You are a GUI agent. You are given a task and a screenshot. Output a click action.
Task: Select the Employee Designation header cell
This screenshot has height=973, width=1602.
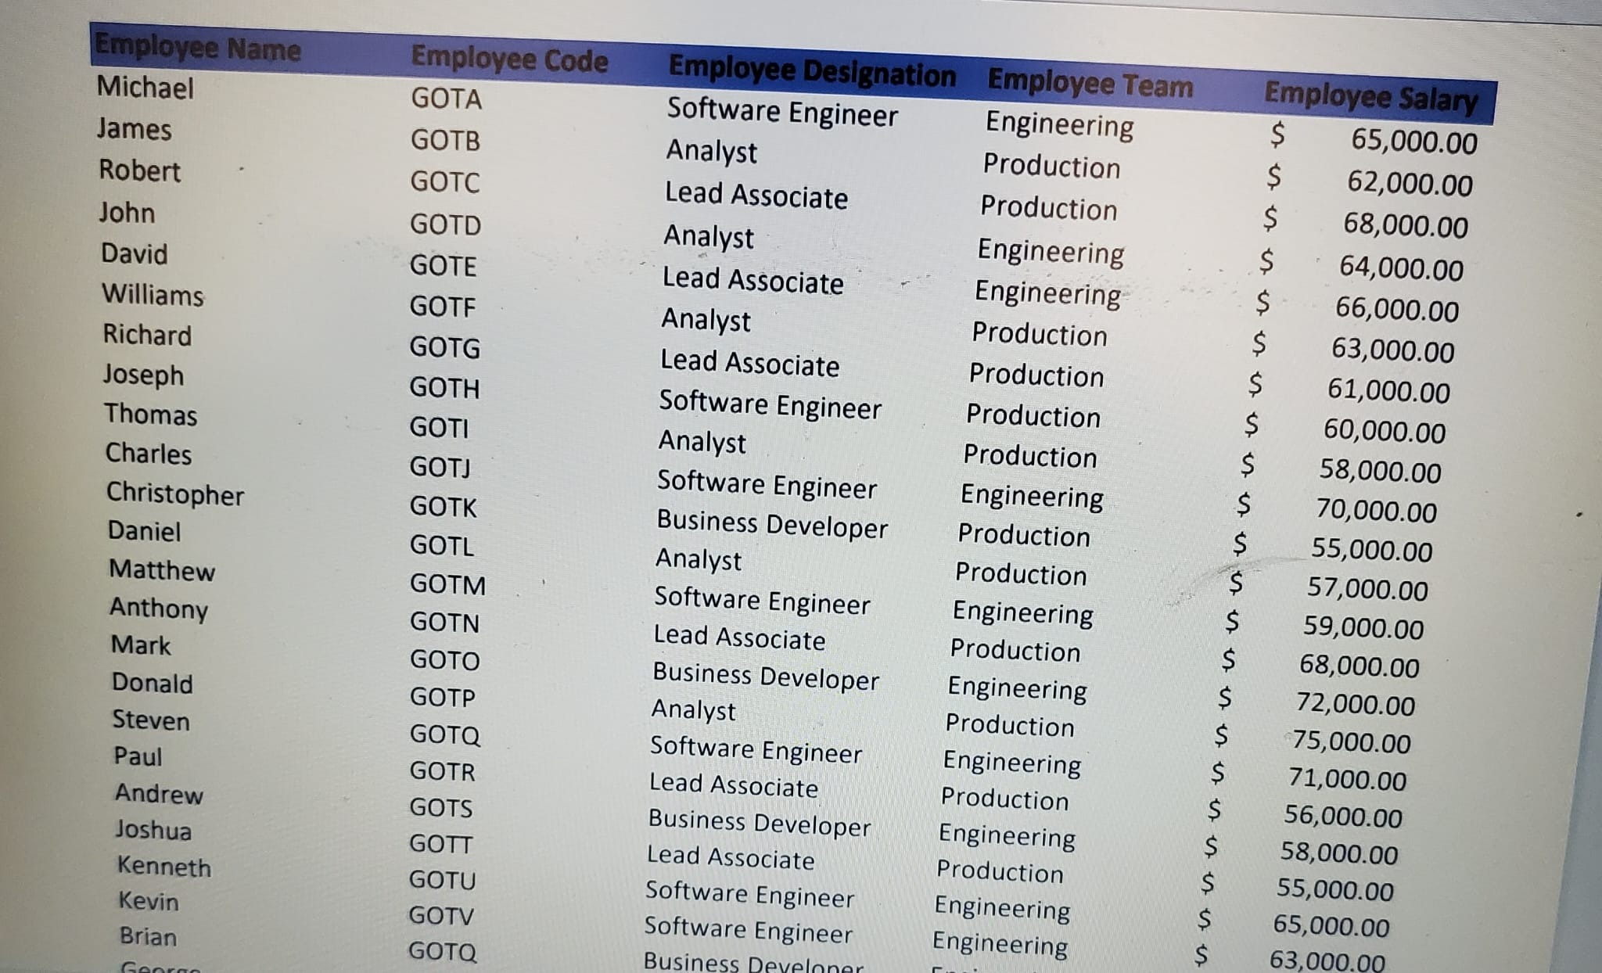click(811, 72)
